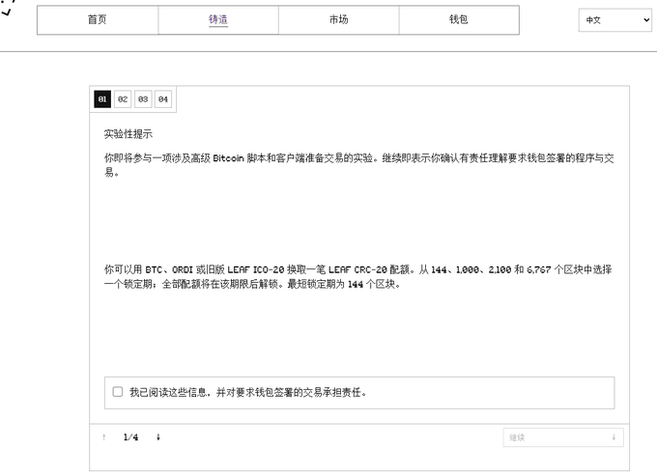Screen dimensions: 657x476
Task: Click the paragraph starting 你即将参与
Action: point(358,165)
